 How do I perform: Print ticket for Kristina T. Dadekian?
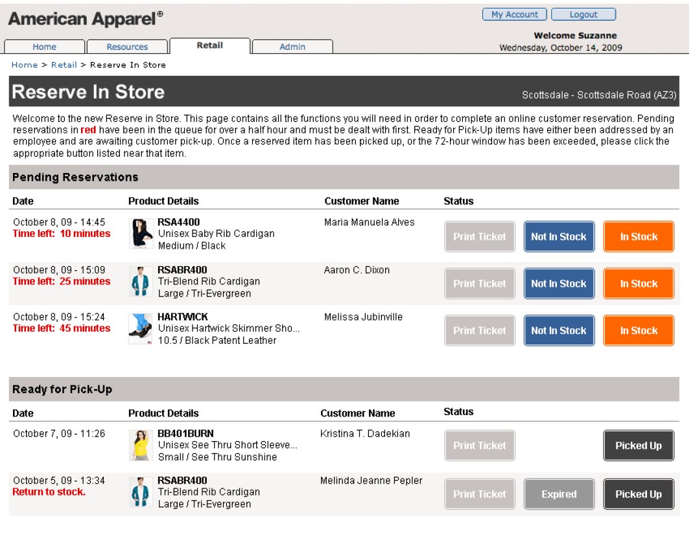(480, 446)
